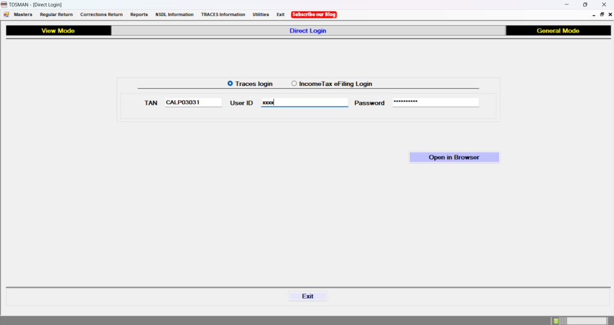The image size is (614, 325).
Task: Open the TRACES Information menu
Action: [x=223, y=15]
